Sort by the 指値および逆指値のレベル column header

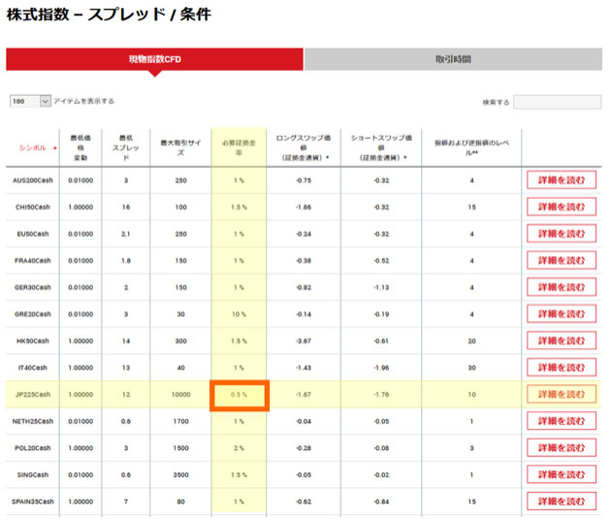point(471,147)
